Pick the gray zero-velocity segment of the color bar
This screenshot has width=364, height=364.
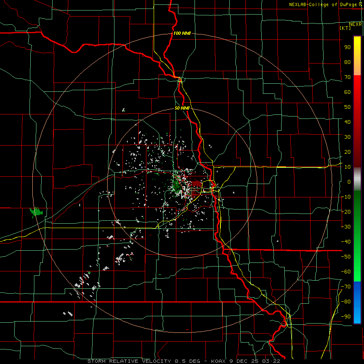click(357, 179)
